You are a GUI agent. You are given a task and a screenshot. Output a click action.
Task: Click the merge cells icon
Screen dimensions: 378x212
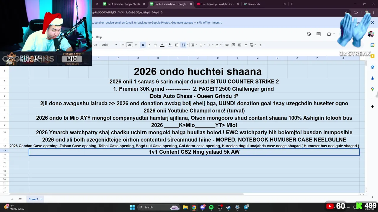click(183, 45)
